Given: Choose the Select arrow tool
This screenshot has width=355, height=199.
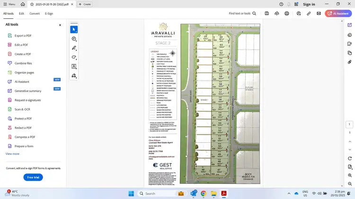Looking at the screenshot, I should pos(74,29).
